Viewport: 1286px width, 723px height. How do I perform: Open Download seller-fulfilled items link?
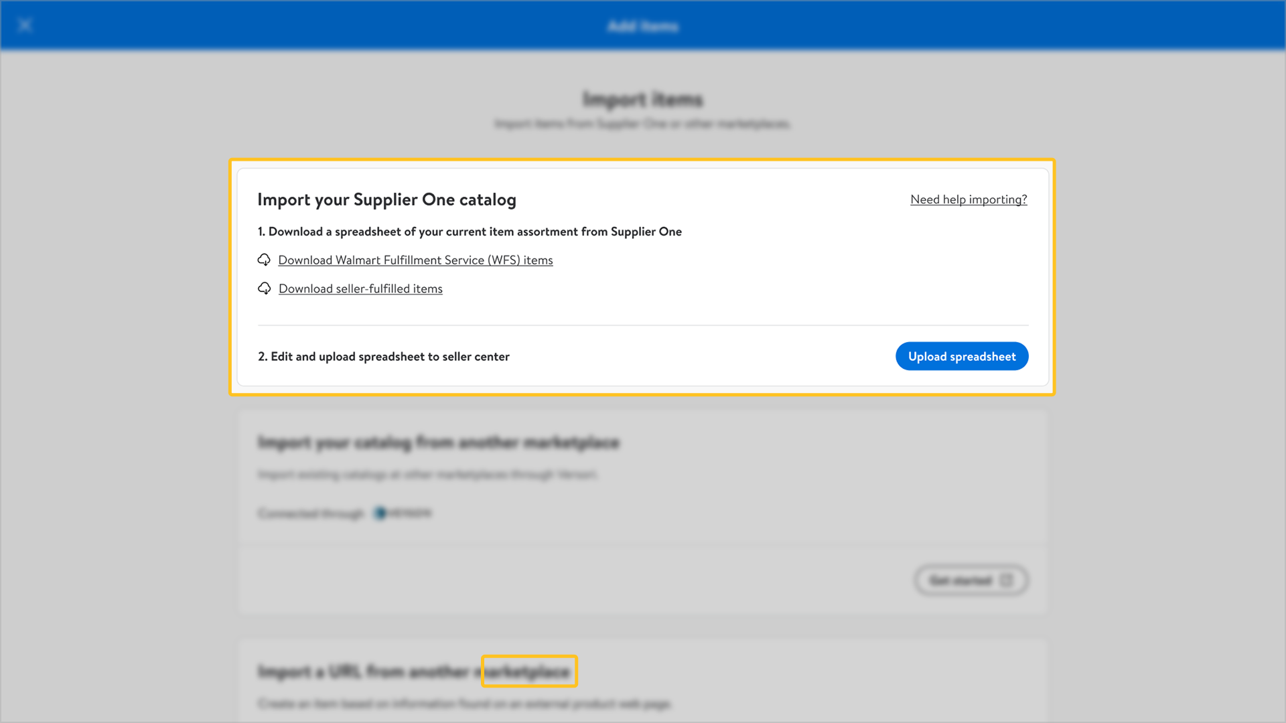pyautogui.click(x=360, y=289)
